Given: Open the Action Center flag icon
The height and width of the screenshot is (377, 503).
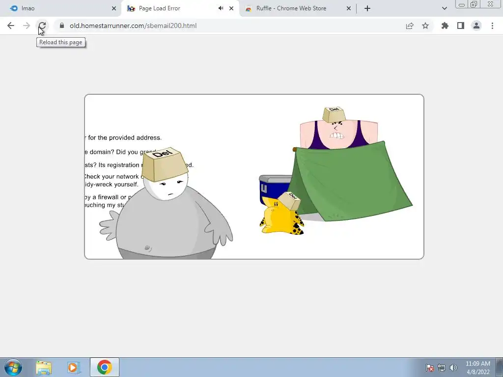Looking at the screenshot, I should point(430,368).
